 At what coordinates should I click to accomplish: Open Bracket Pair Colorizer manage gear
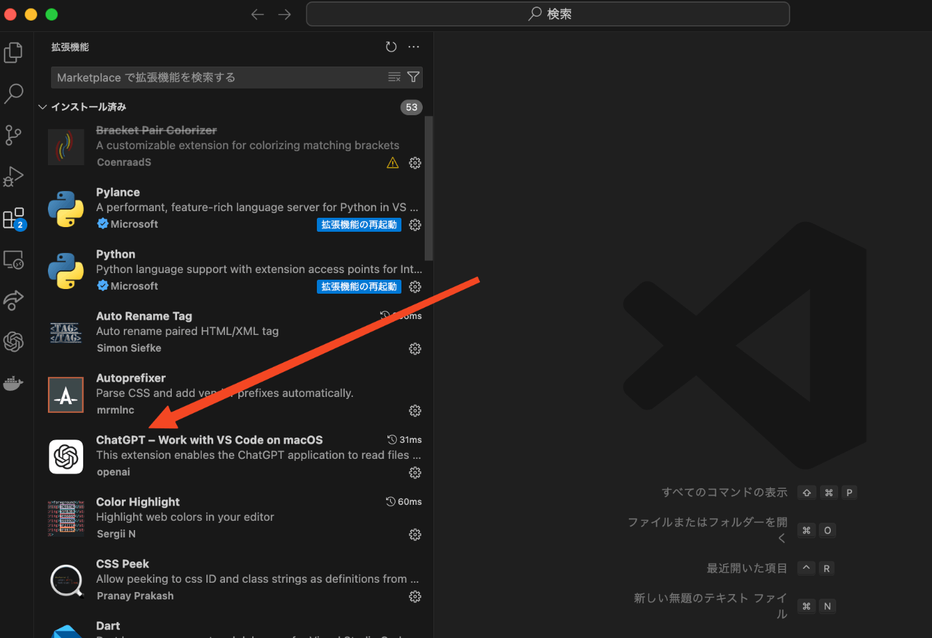click(415, 163)
